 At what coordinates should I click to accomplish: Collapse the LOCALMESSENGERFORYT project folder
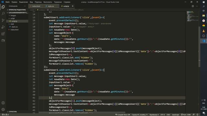(x=17, y=13)
